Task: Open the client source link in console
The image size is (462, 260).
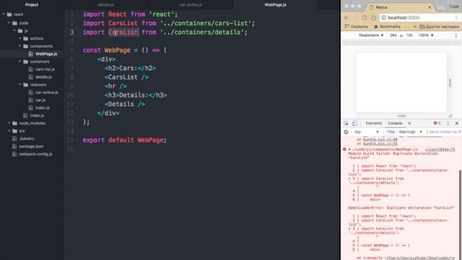Action: [440, 149]
